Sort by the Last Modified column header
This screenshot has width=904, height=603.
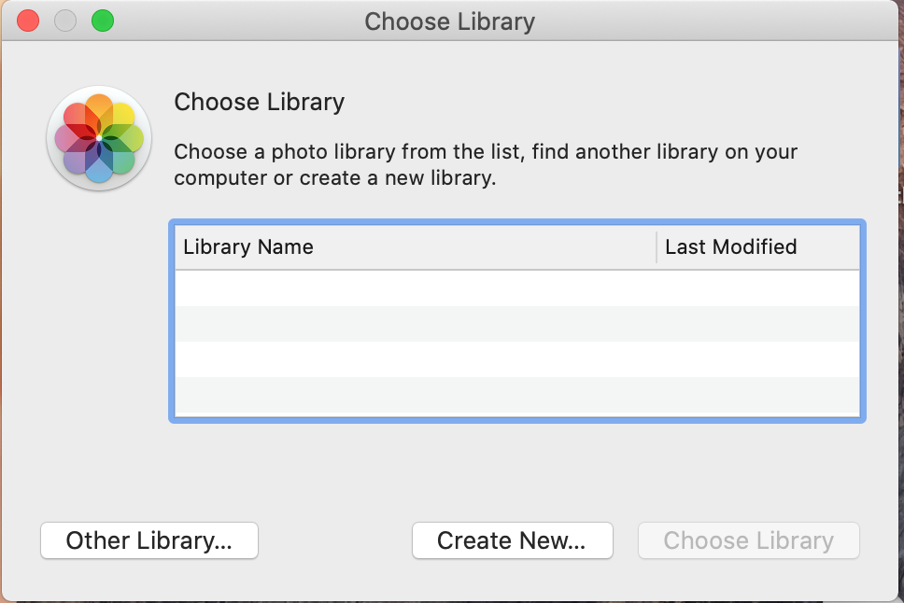(756, 247)
